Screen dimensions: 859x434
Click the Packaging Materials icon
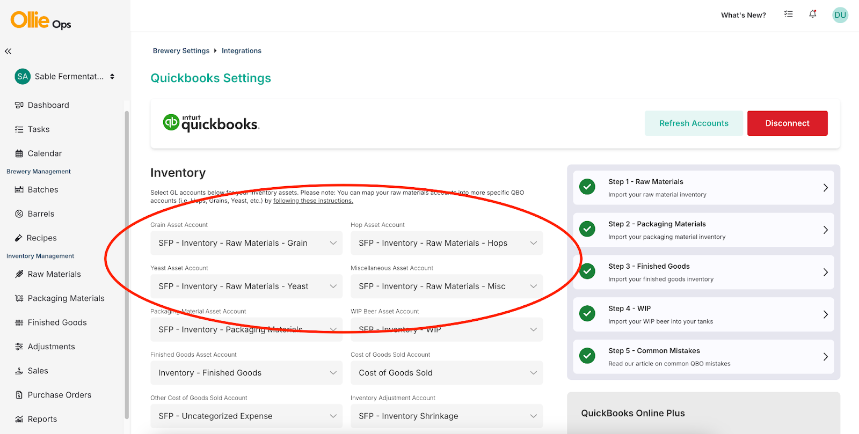pos(19,298)
